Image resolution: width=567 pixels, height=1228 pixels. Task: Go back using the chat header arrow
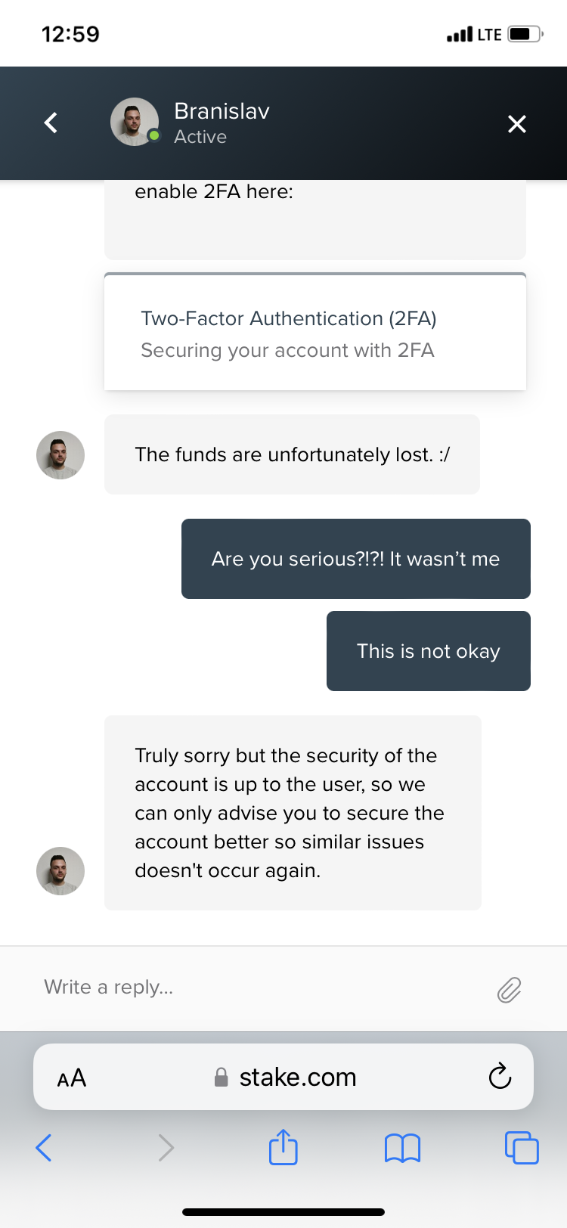coord(51,122)
